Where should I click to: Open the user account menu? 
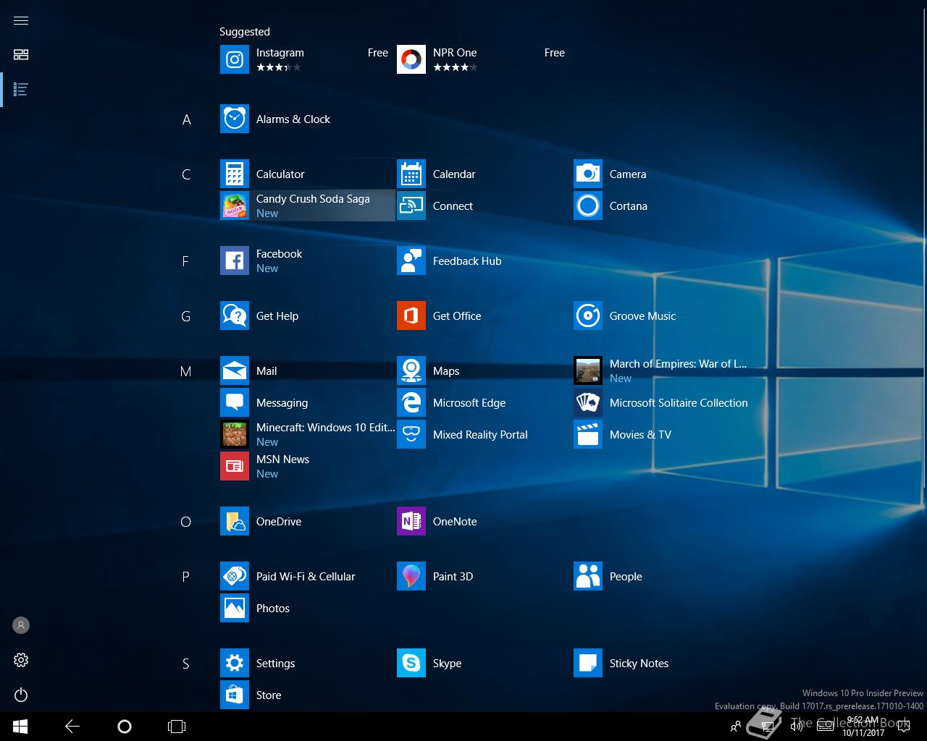coord(21,625)
